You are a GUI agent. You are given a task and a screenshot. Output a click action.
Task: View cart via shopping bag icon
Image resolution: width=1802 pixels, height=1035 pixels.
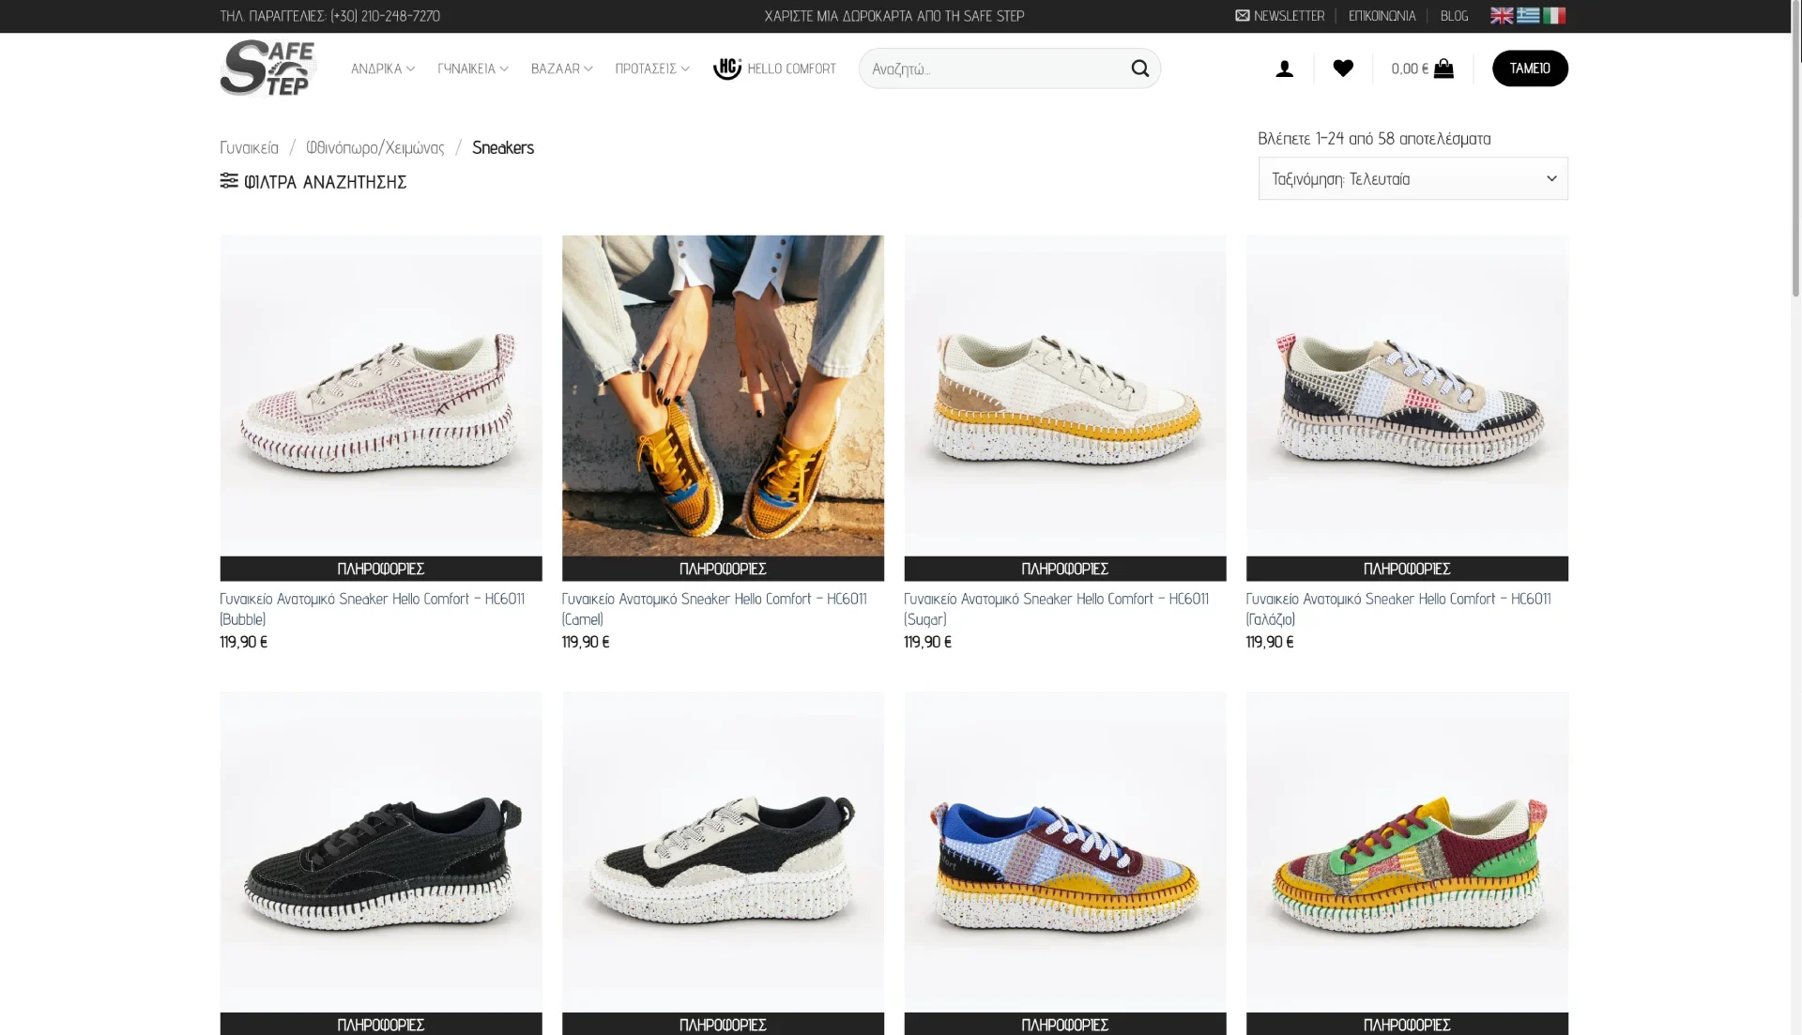tap(1443, 68)
